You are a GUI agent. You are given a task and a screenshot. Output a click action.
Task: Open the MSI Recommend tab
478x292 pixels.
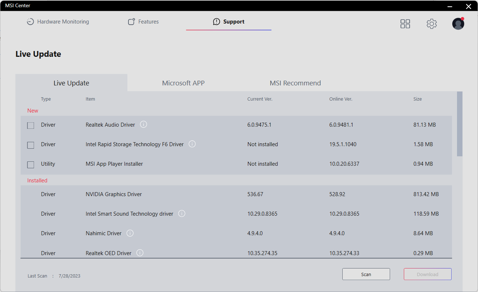[x=295, y=83]
